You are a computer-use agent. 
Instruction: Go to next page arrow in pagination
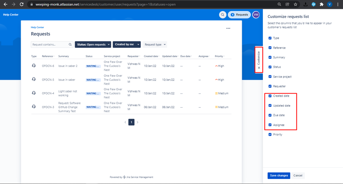point(137,122)
